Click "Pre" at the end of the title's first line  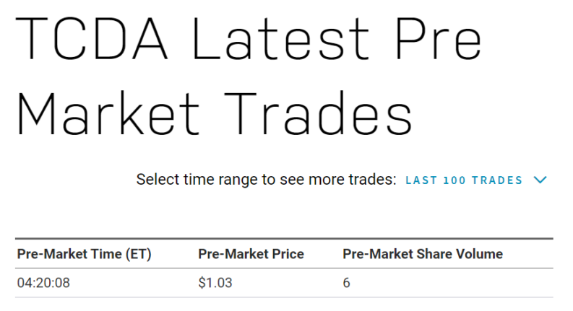439,38
